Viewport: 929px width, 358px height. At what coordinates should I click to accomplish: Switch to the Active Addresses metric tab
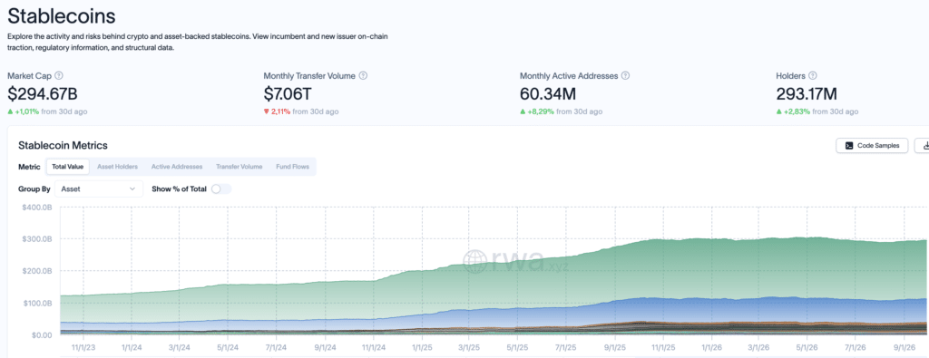pos(177,167)
